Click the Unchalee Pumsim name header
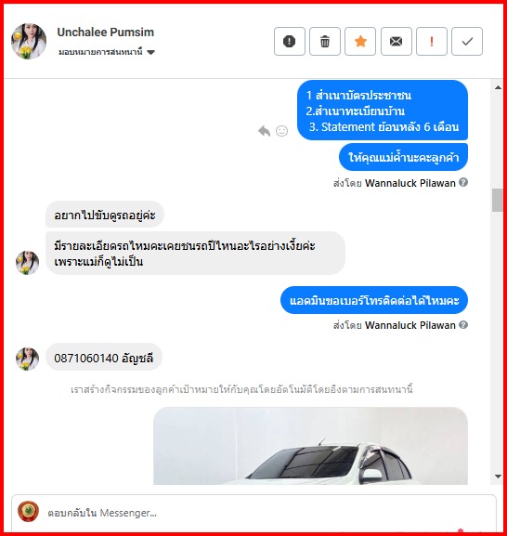Image resolution: width=507 pixels, height=536 pixels. [106, 33]
